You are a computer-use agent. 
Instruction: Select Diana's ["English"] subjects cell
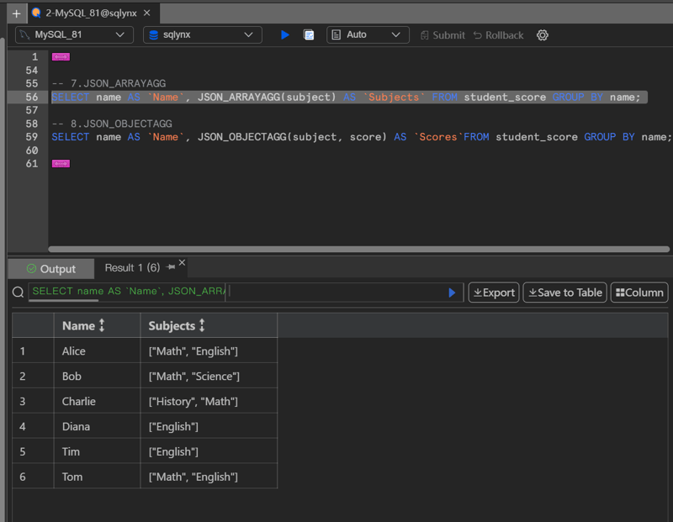tap(209, 426)
